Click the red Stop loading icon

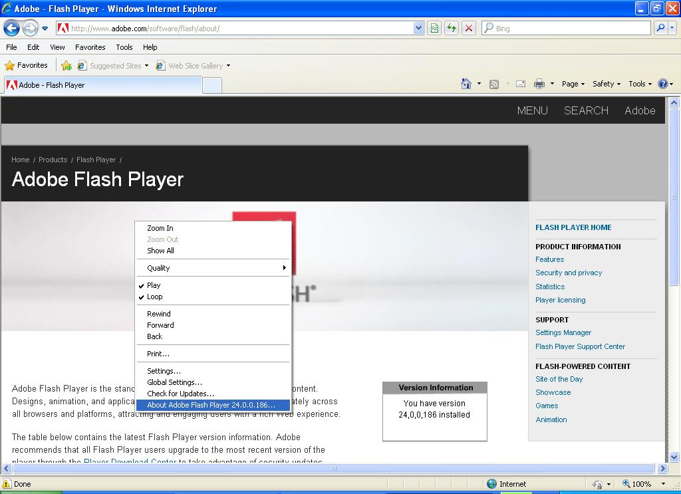pyautogui.click(x=469, y=29)
